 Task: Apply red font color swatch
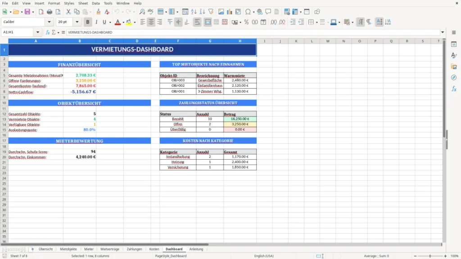click(x=118, y=22)
